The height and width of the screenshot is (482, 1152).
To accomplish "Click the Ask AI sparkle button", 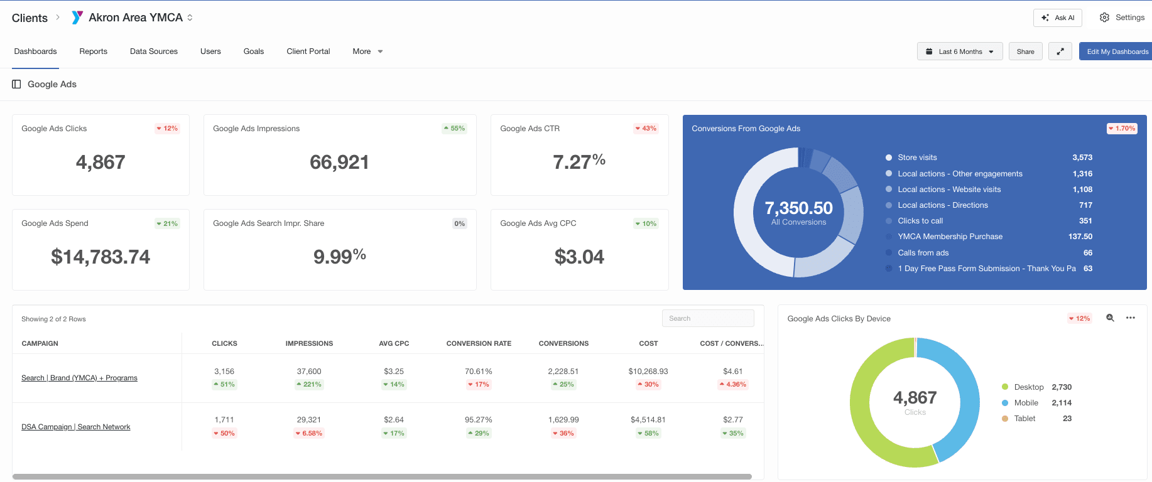I will [x=1057, y=18].
